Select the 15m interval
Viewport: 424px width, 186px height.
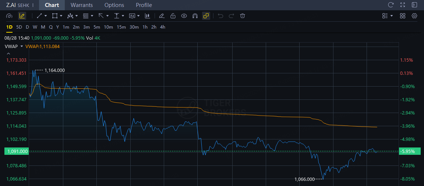(x=121, y=27)
